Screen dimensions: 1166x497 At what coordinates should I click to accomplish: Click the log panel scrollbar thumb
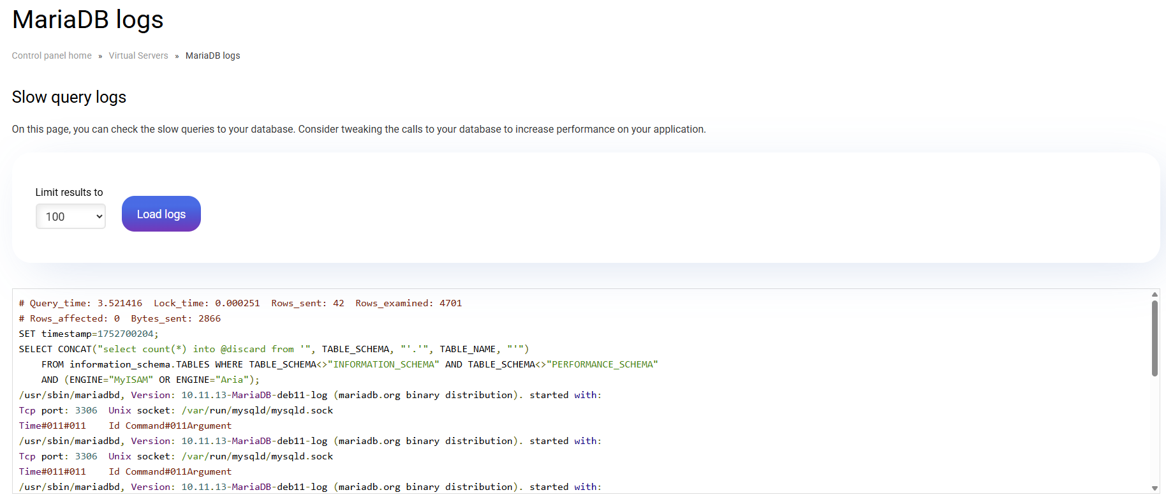pos(1155,338)
